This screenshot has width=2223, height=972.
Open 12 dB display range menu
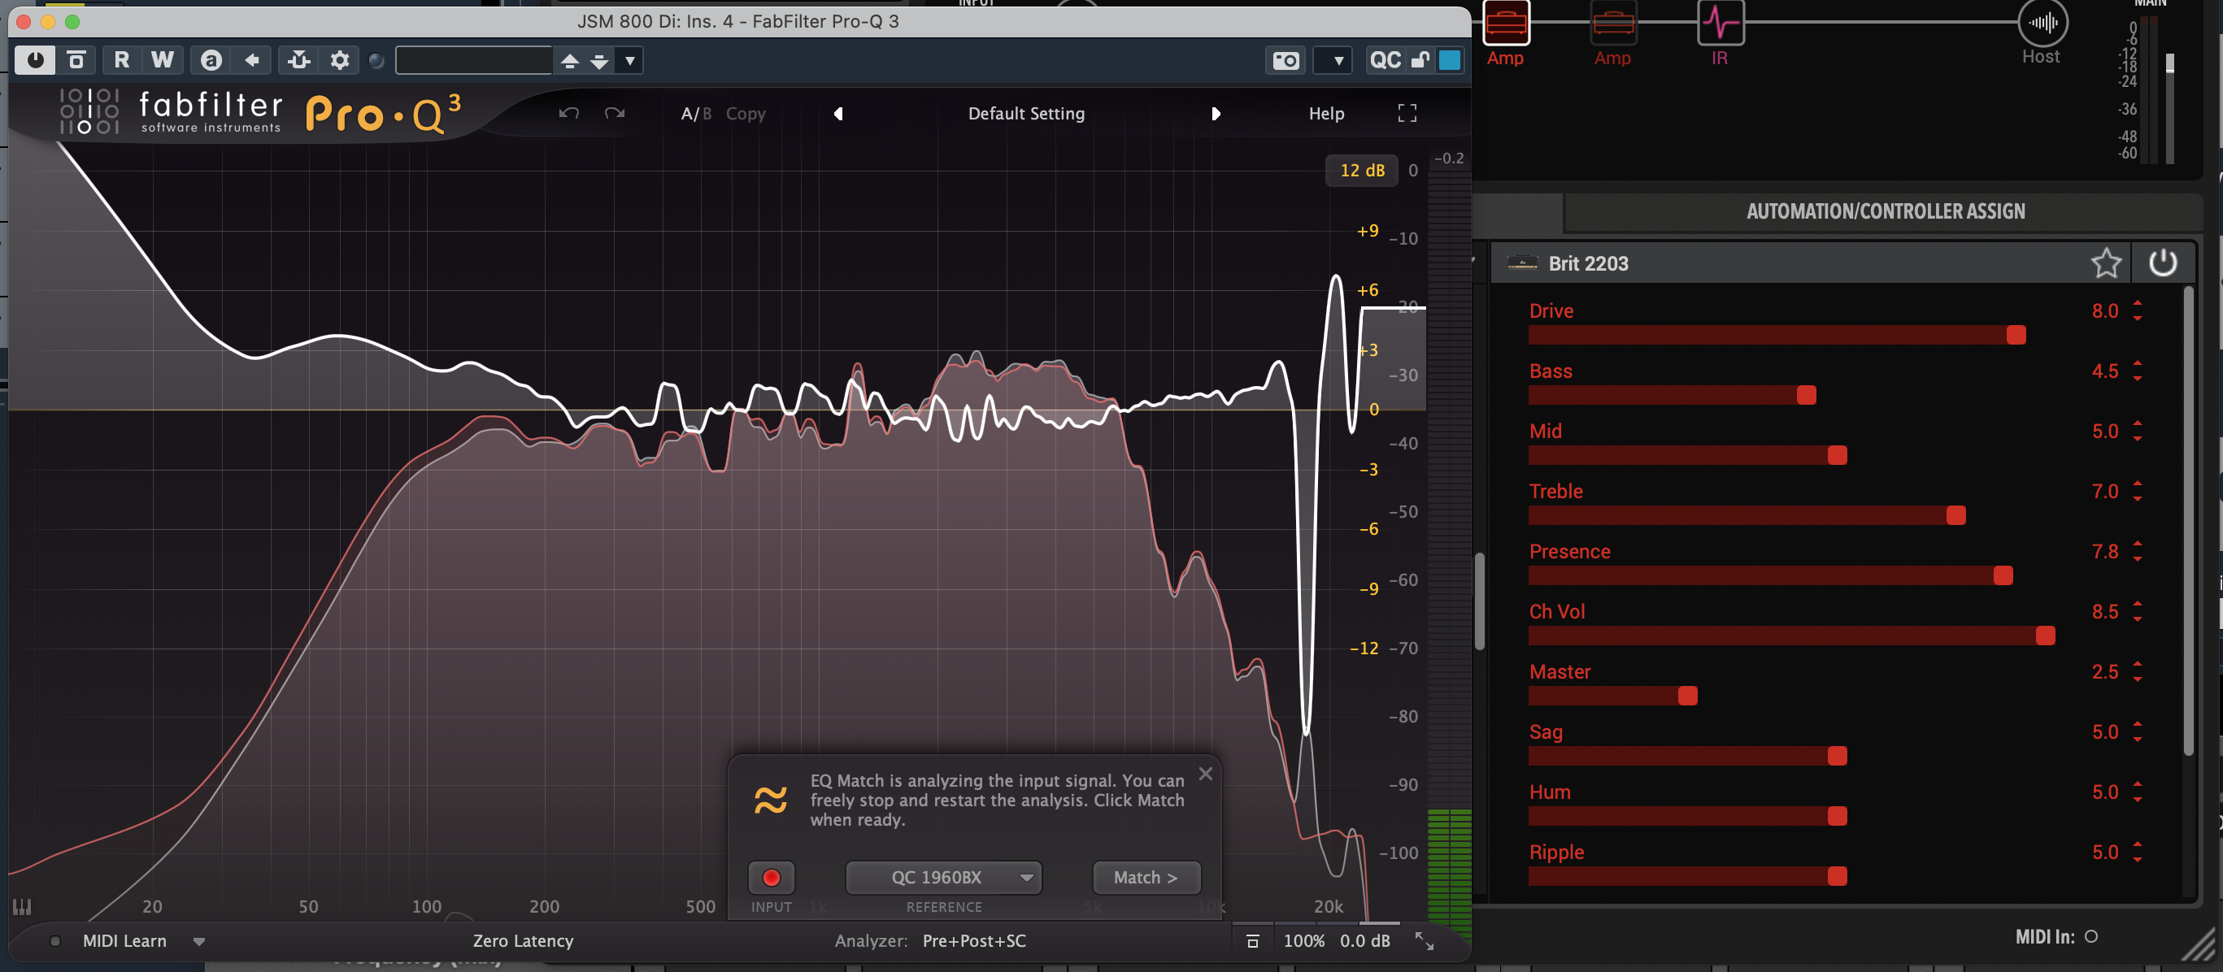(1361, 171)
